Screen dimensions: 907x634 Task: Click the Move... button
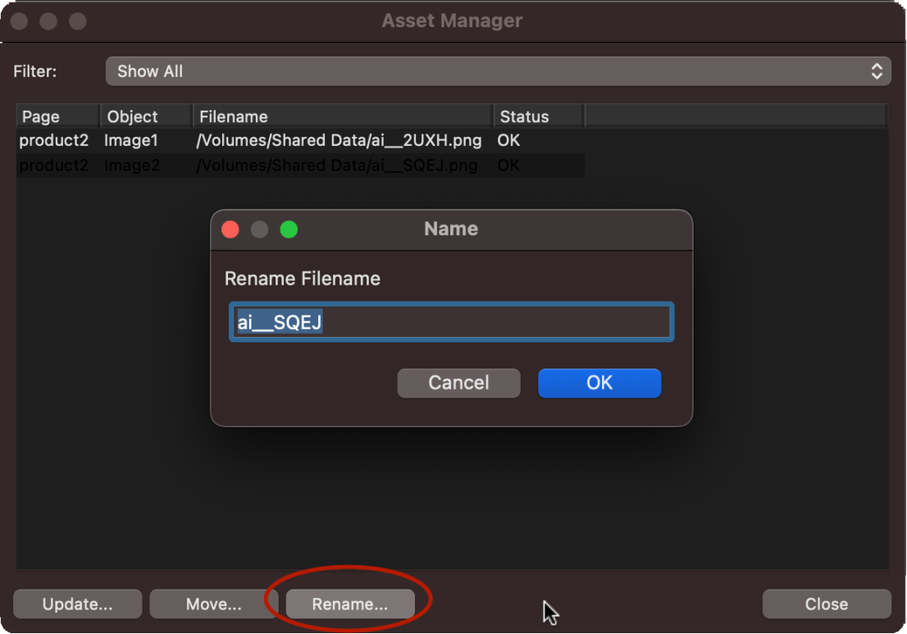click(x=213, y=604)
